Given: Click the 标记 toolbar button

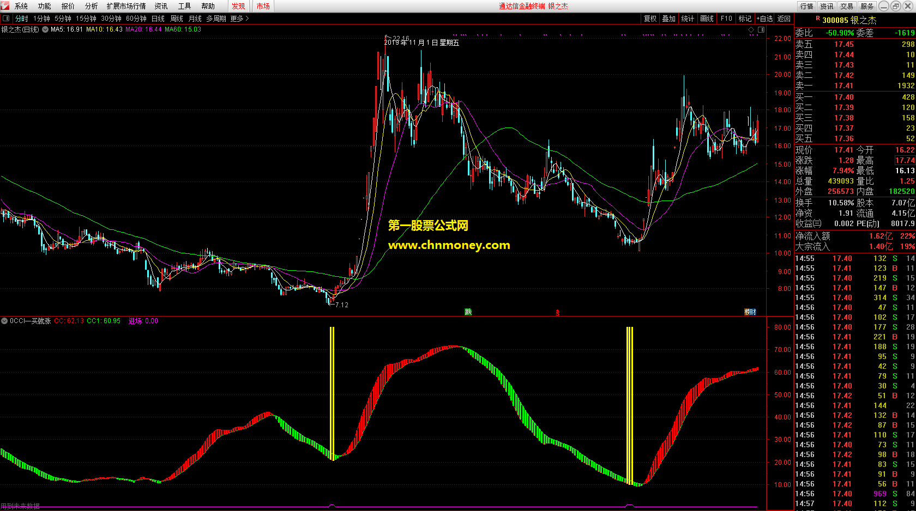Looking at the screenshot, I should [745, 19].
